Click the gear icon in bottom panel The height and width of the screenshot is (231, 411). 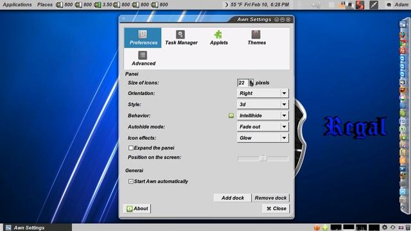(385, 228)
